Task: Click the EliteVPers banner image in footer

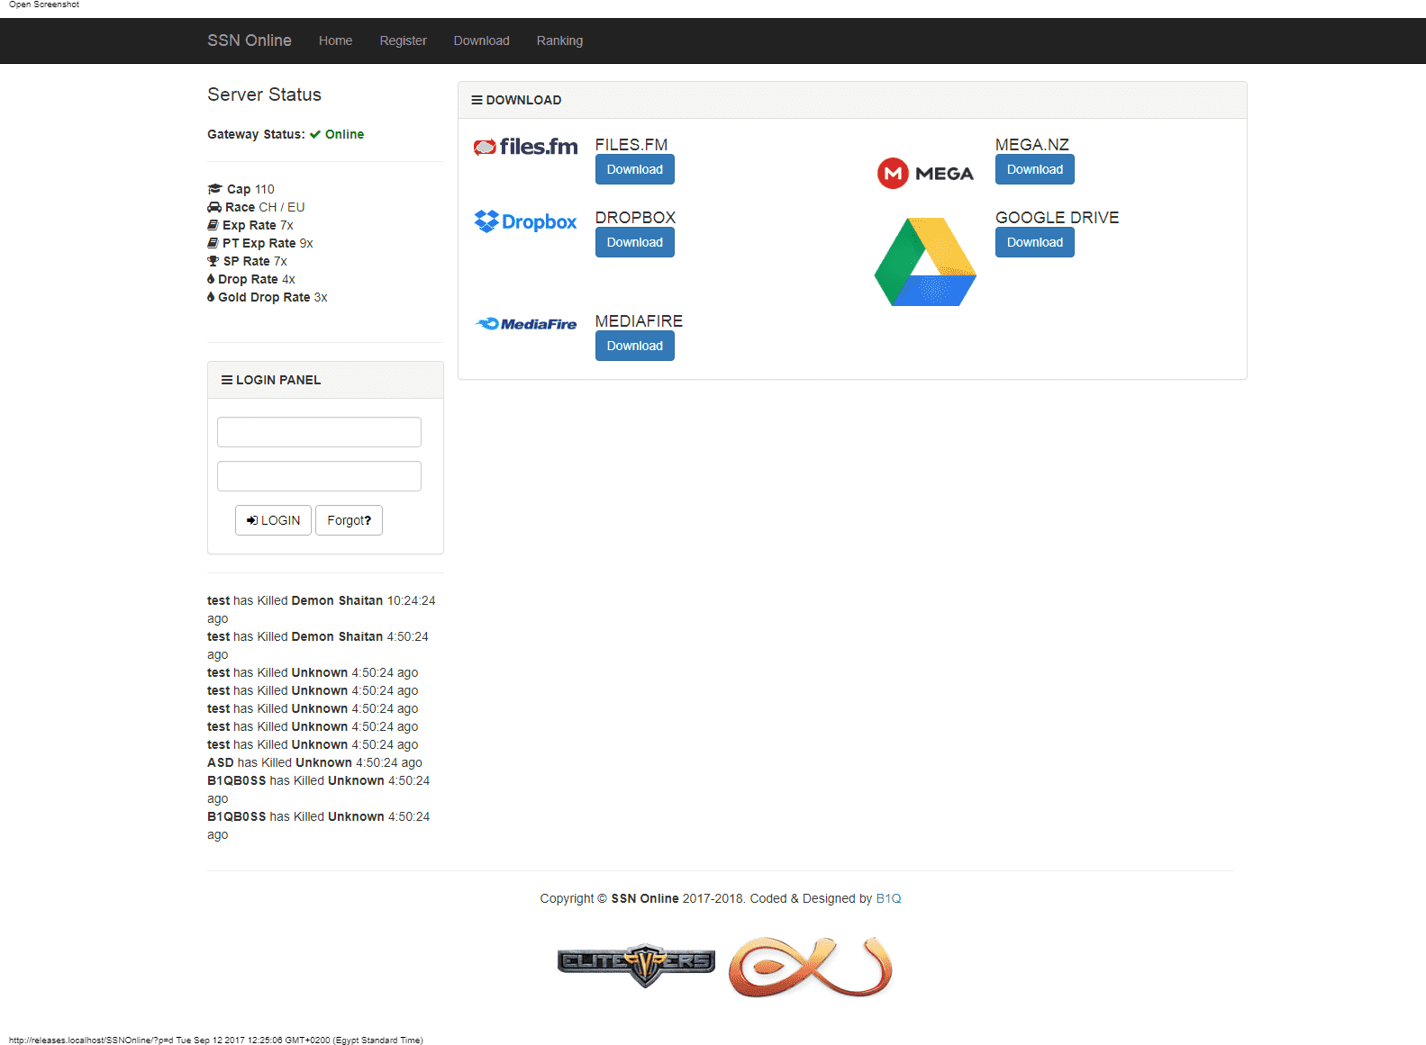Action: (636, 964)
